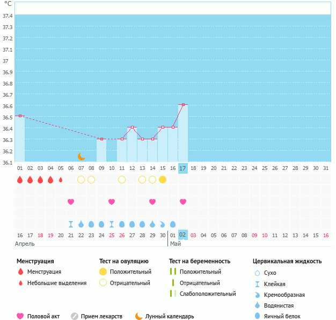This screenshot has height=320, width=336.
Task: Click the crescent moon icon on cycle day 07
Action: pos(81,157)
